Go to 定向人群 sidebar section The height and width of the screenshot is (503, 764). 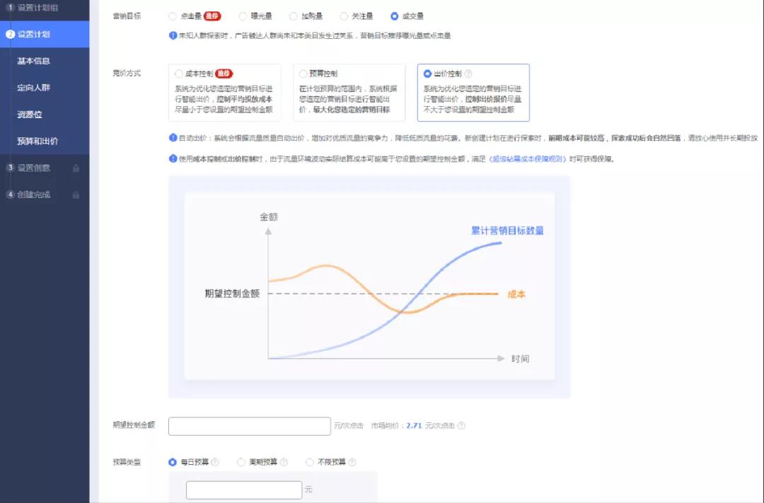34,88
